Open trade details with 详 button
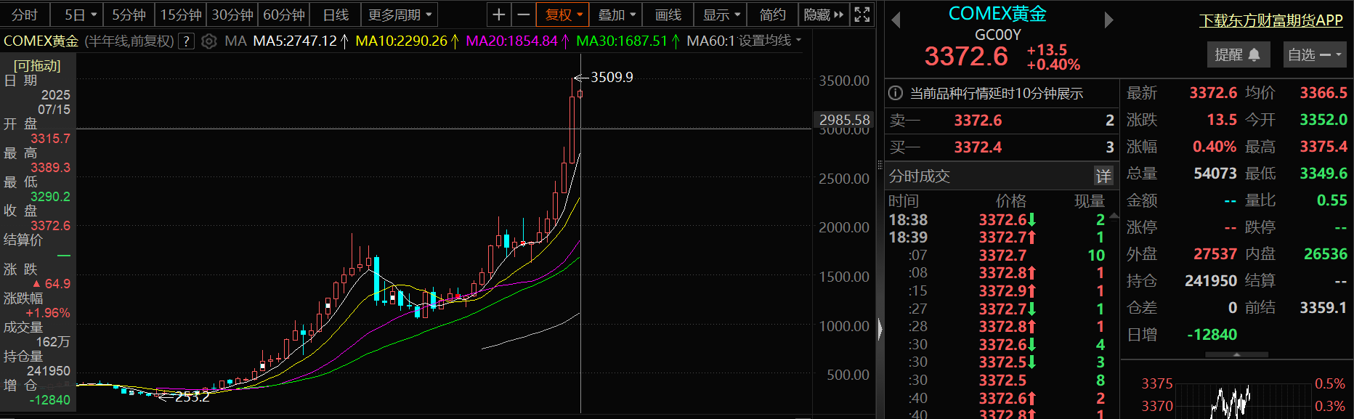The height and width of the screenshot is (419, 1354). coord(1103,176)
